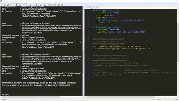179x101 pixels.
Task: Click the console pane horizontal scrollbar
Action: point(31,97)
